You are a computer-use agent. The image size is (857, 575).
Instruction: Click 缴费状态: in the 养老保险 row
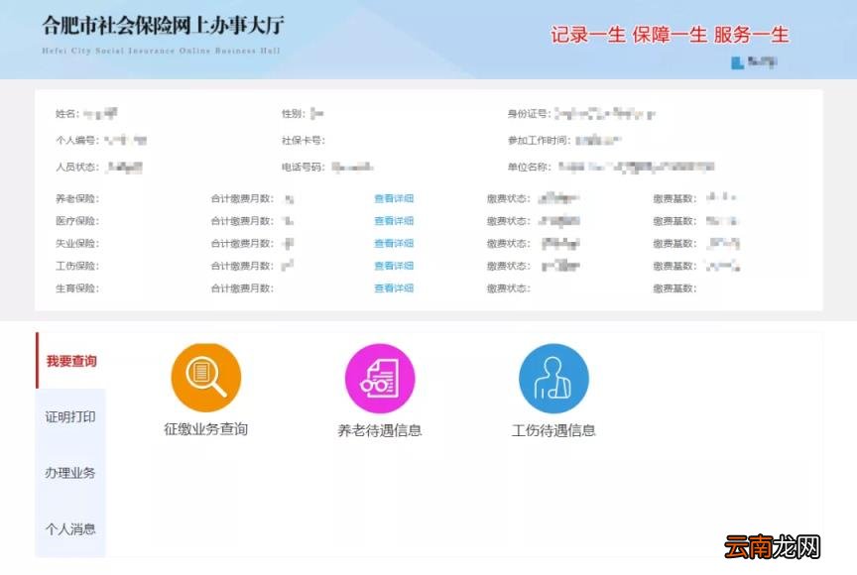point(508,198)
